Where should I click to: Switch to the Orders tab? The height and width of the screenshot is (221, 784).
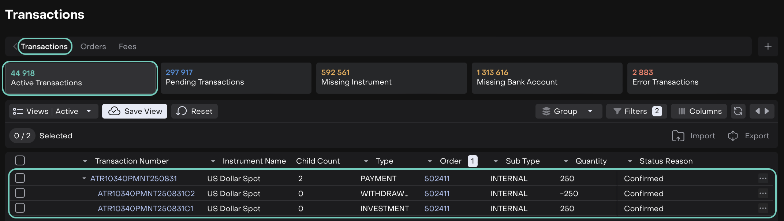93,46
